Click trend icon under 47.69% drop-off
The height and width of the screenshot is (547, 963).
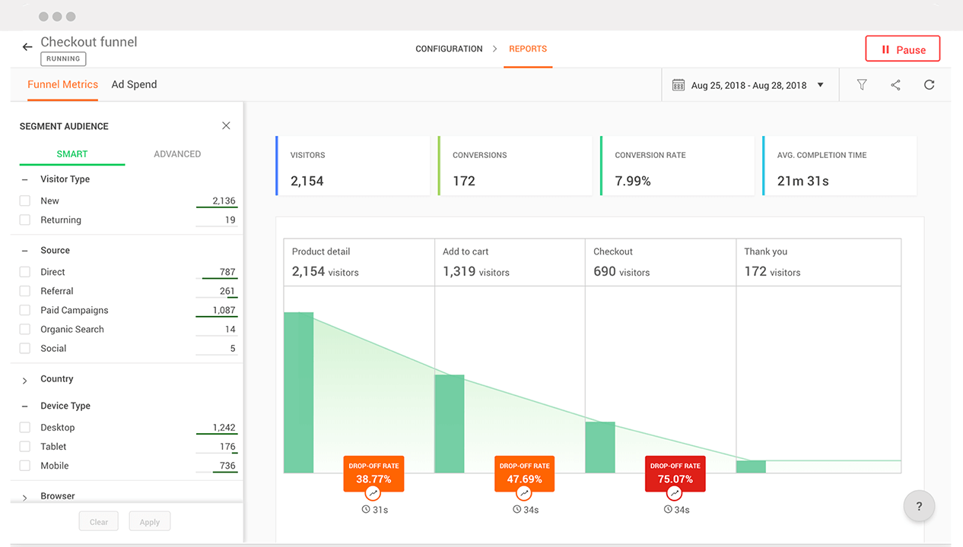(x=524, y=493)
